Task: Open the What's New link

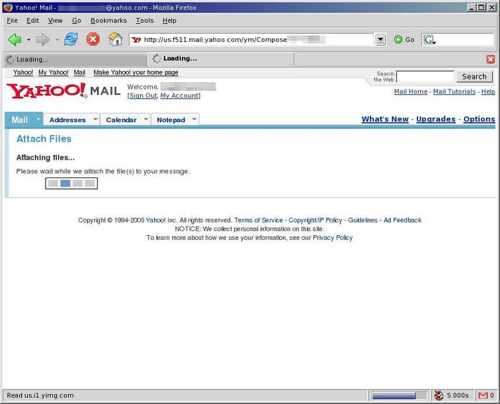Action: (x=385, y=119)
